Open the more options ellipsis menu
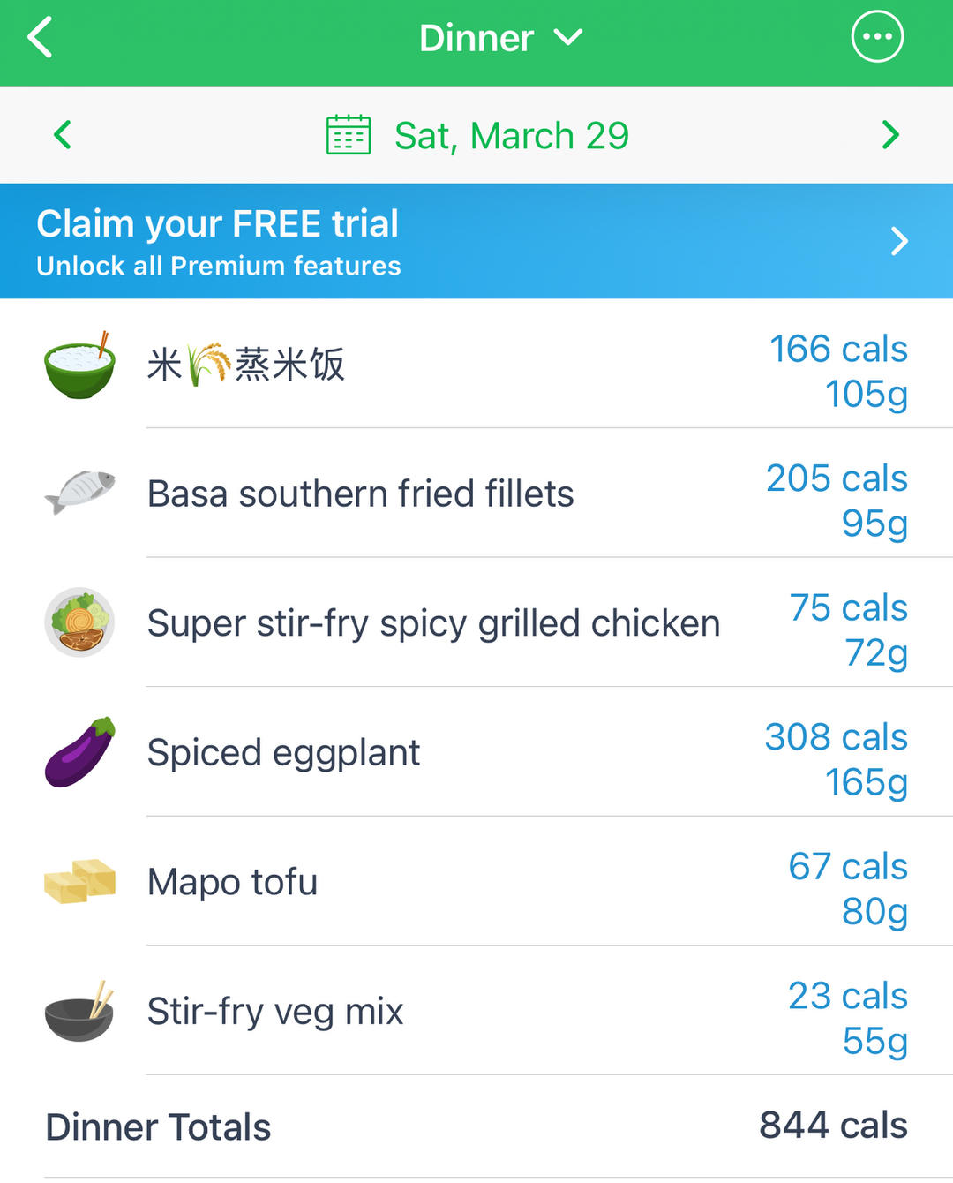The image size is (953, 1183). [877, 37]
